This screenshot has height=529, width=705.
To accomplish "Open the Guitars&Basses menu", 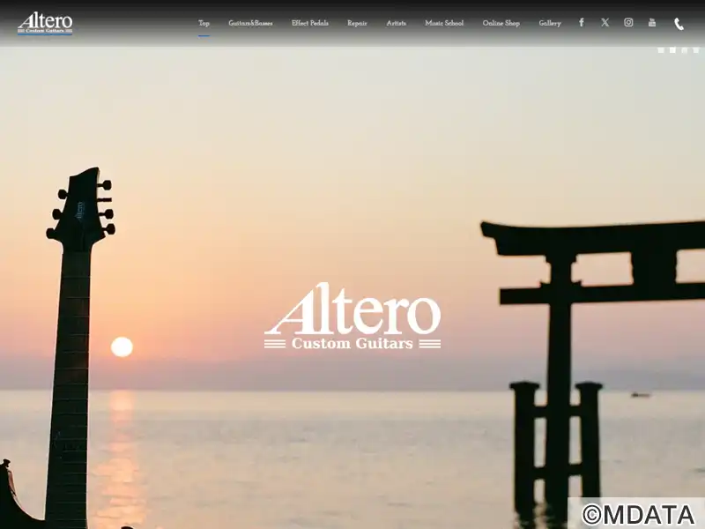I will (250, 23).
